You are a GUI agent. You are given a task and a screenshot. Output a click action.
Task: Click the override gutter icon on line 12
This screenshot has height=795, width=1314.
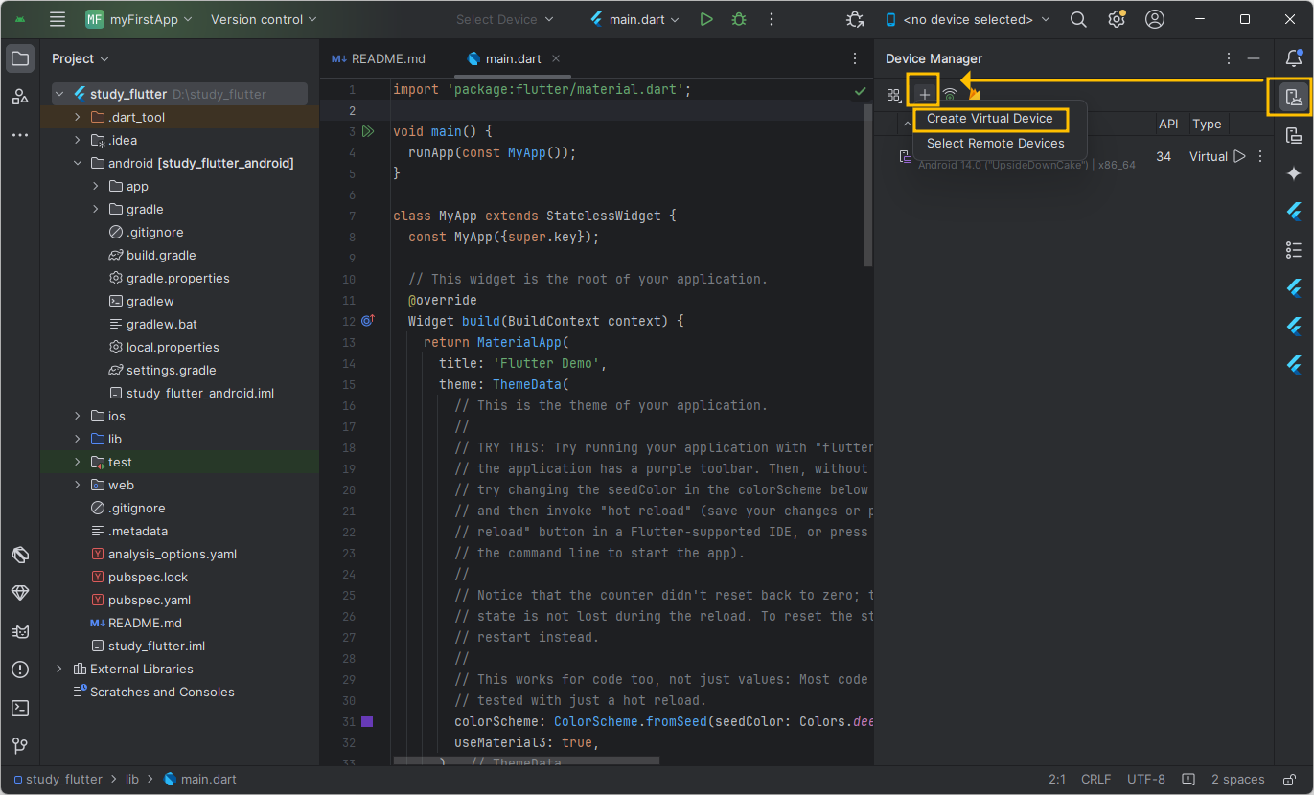(x=368, y=321)
